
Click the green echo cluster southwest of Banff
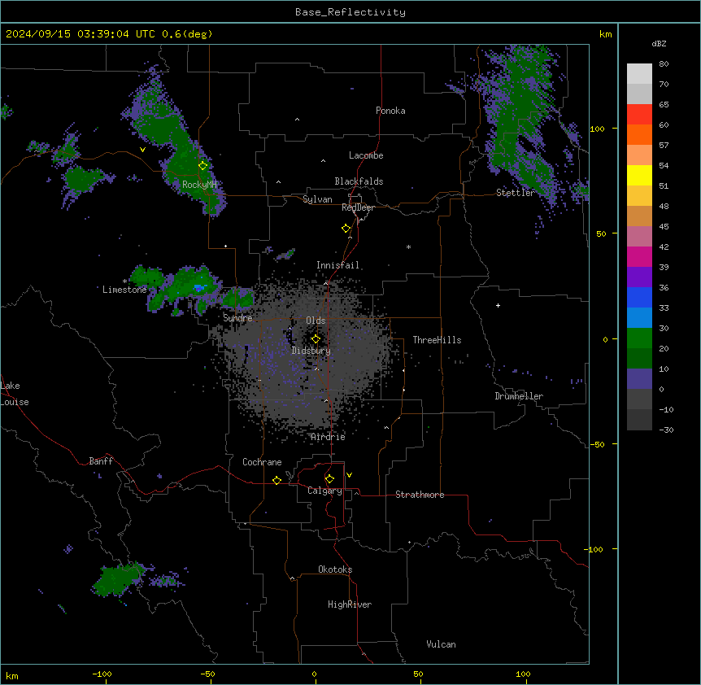(x=117, y=580)
